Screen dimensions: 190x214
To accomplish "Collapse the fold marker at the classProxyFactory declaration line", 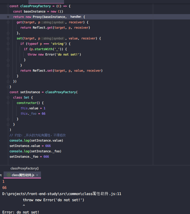I will 8,6.
